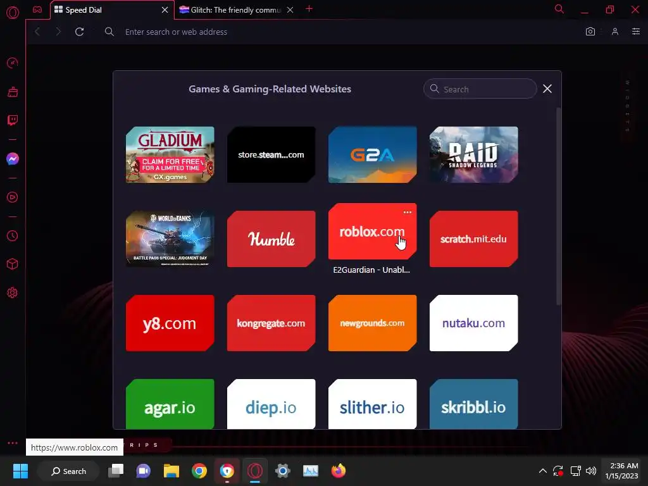Open Easy Setup sliders icon
Screen dimensions: 648x486
[x=636, y=32]
